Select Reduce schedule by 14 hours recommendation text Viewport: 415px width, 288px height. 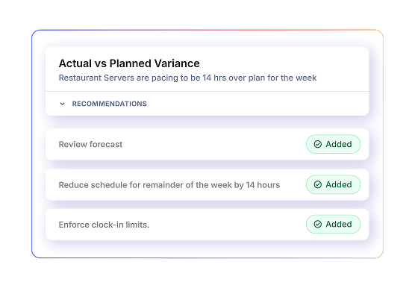point(169,185)
